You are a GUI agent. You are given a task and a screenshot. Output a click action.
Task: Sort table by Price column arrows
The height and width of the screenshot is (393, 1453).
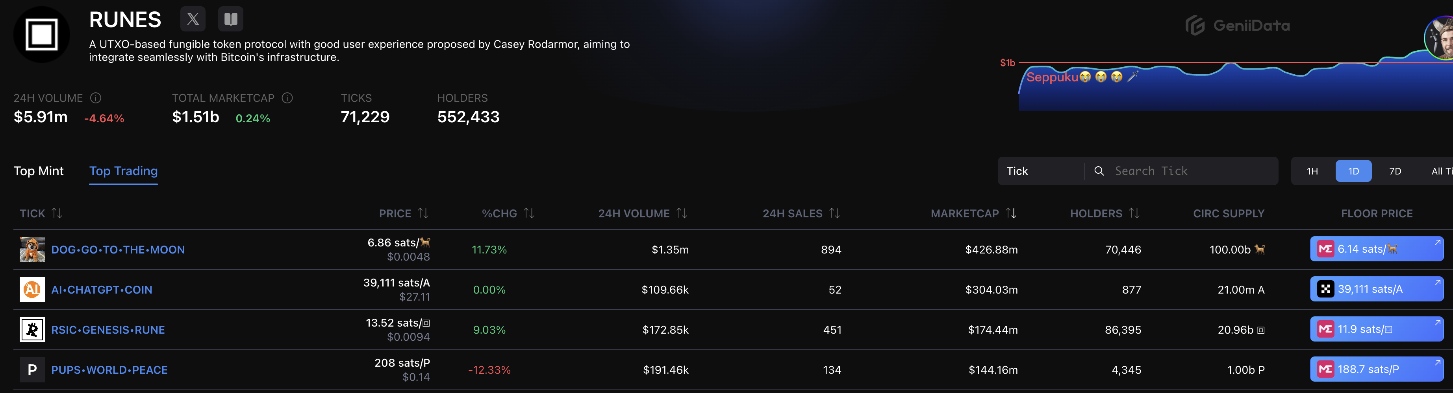(423, 213)
